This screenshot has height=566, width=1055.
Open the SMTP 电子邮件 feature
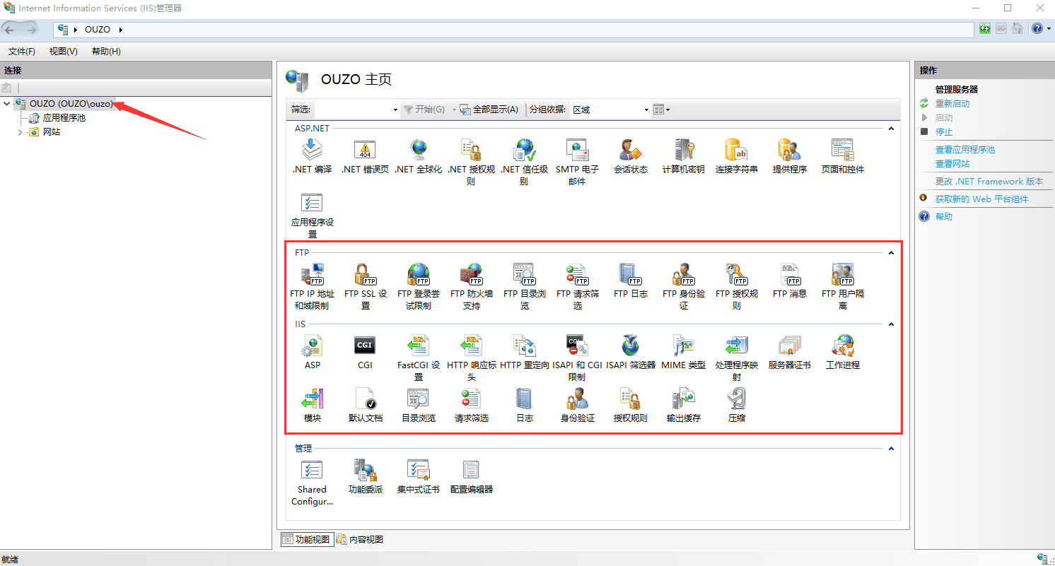pos(577,163)
